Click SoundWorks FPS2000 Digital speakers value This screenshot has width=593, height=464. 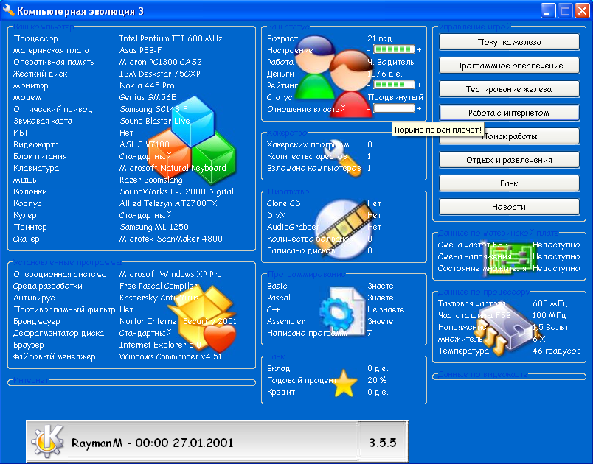pyautogui.click(x=176, y=191)
